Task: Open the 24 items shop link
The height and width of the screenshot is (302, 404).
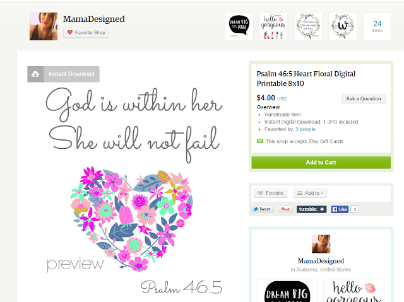Action: click(377, 26)
